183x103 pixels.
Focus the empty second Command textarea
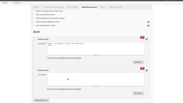click(x=96, y=79)
